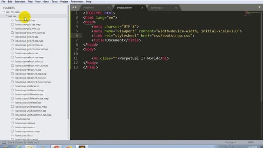This screenshot has width=263, height=148.
Task: Open the Selection menu
Action: point(20,2)
